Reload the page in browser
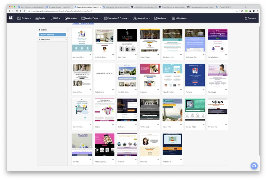 (x=17, y=11)
